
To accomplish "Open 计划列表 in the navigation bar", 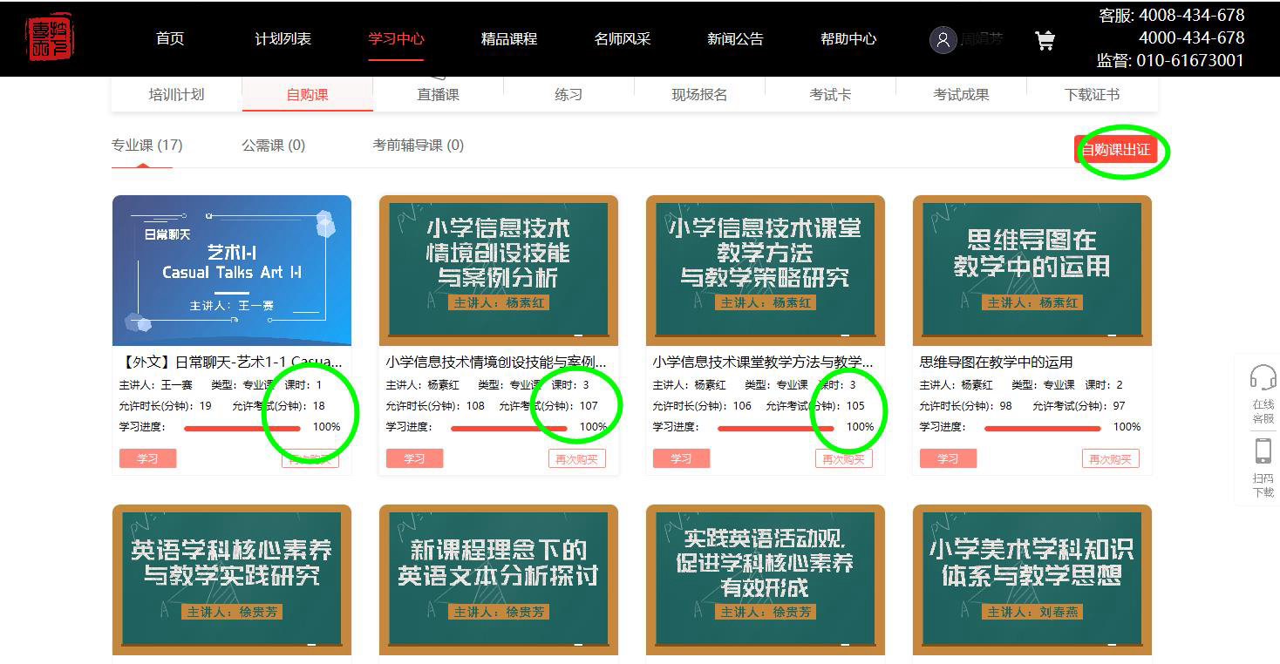I will pyautogui.click(x=283, y=39).
